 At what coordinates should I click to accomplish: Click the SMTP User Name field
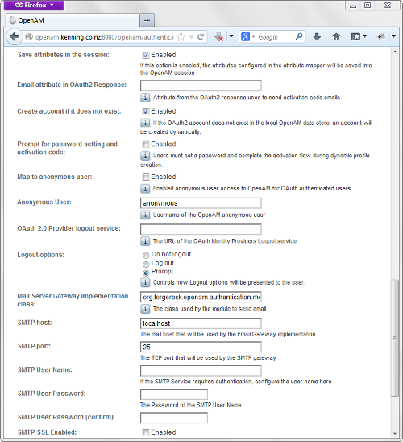tap(201, 371)
